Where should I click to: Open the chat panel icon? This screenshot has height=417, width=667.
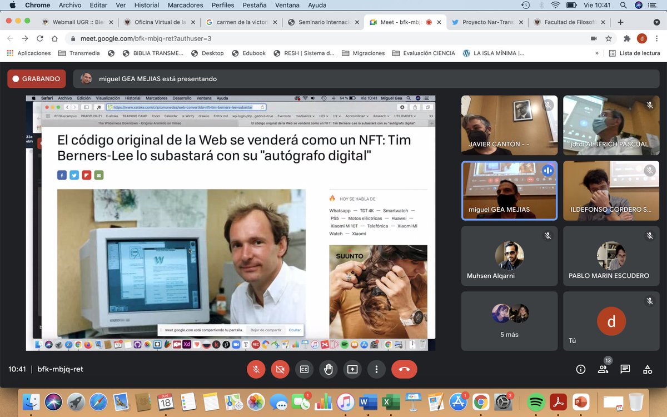(625, 369)
